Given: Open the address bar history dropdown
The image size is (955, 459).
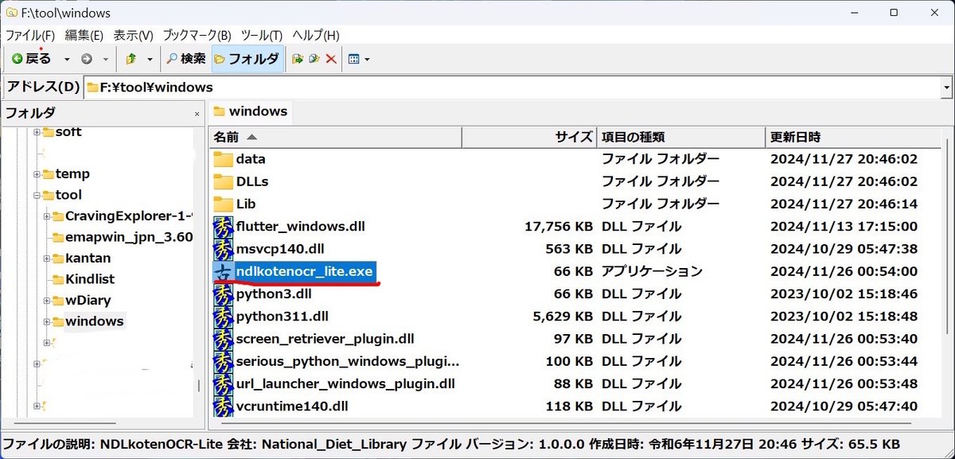Looking at the screenshot, I should [x=947, y=87].
